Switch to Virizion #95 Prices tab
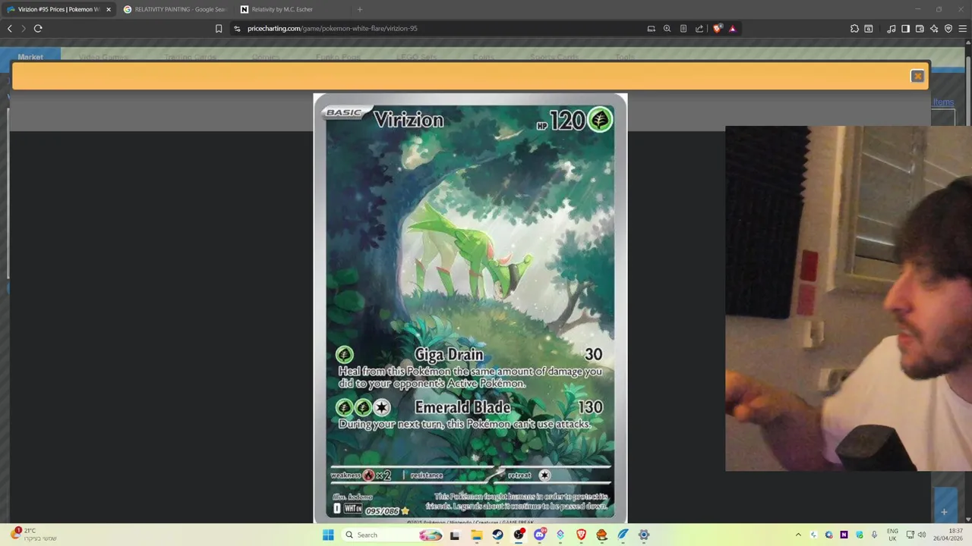Screen dimensions: 972x546 click(x=58, y=9)
